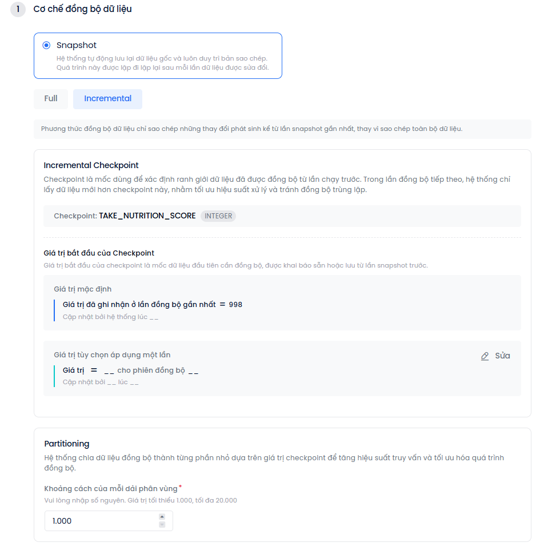The image size is (556, 550).
Task: Select the Incremental tab
Action: [107, 99]
